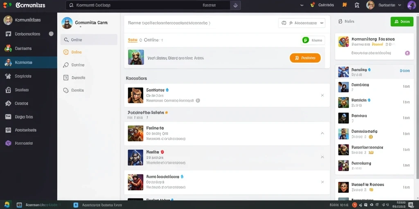Open the Pormton row in right list
419x209 pixels.
pos(374,118)
